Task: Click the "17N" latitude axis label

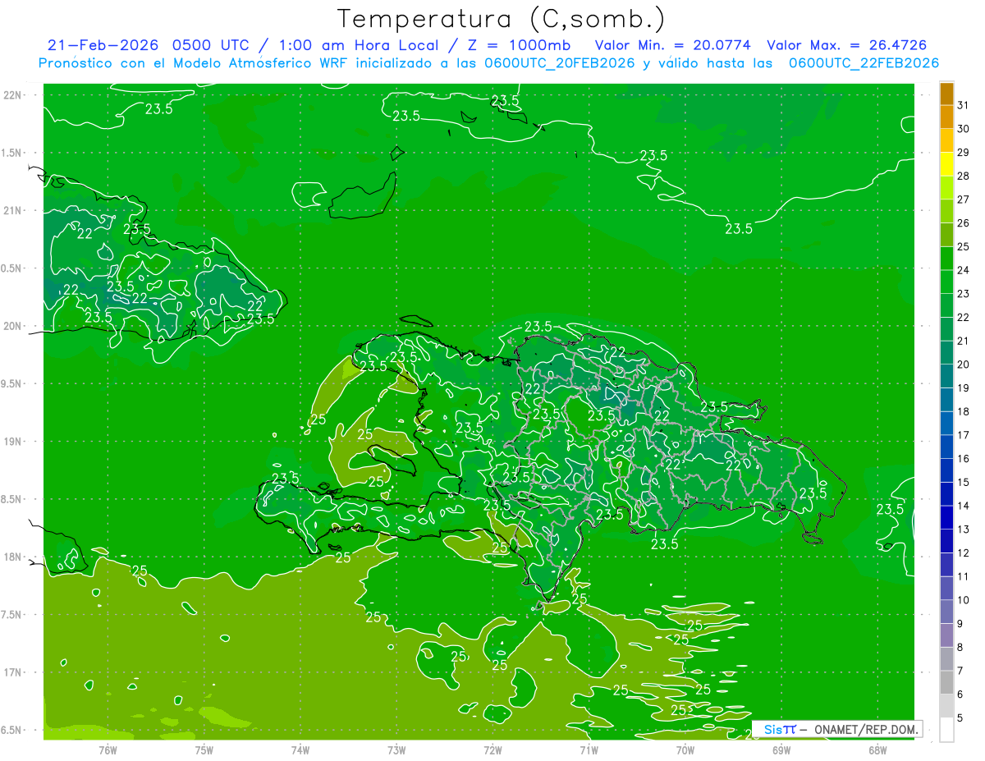Action: (11, 672)
